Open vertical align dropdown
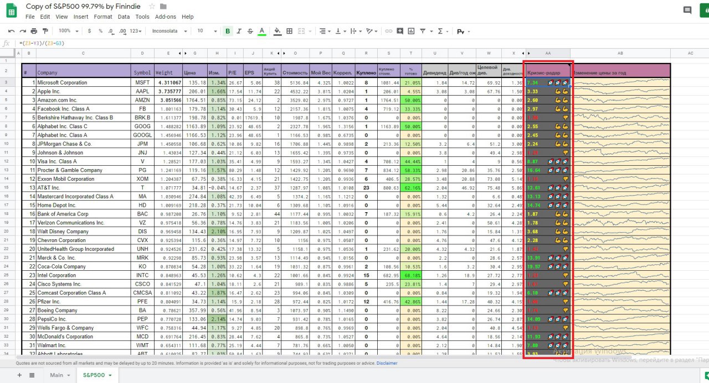Image resolution: width=709 pixels, height=383 pixels. pos(341,31)
